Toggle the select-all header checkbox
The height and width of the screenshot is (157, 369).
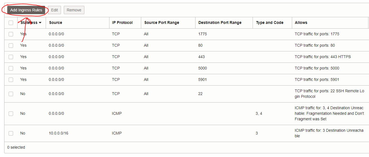pyautogui.click(x=11, y=23)
